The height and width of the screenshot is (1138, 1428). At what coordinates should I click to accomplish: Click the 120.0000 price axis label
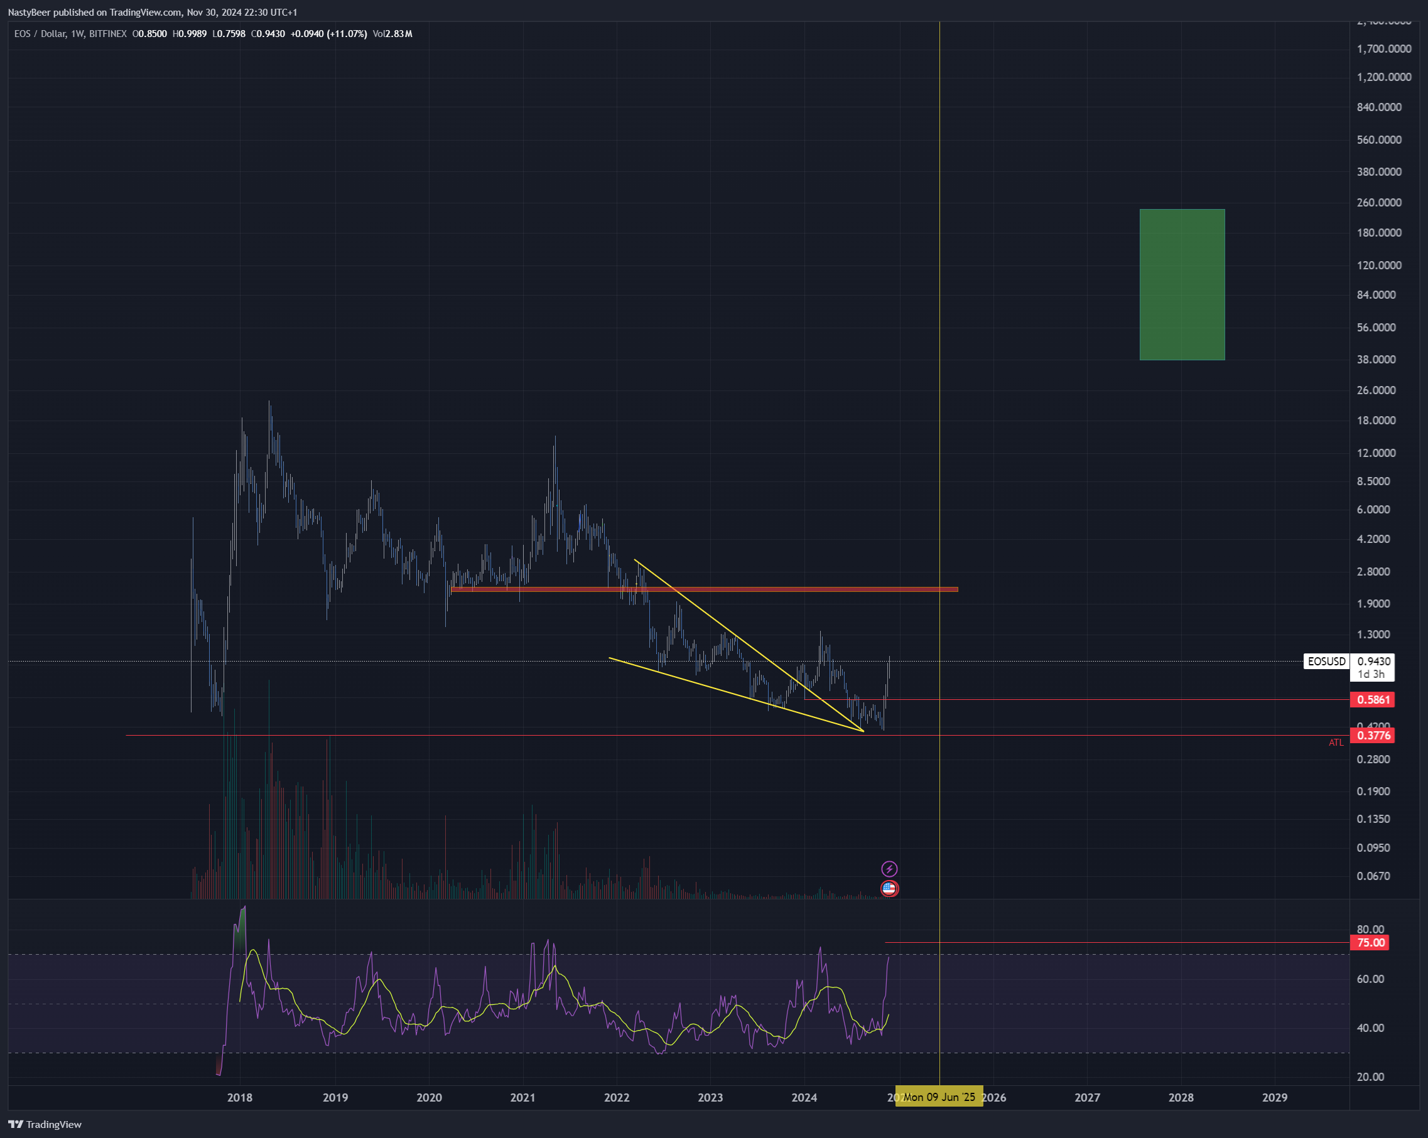coord(1380,266)
